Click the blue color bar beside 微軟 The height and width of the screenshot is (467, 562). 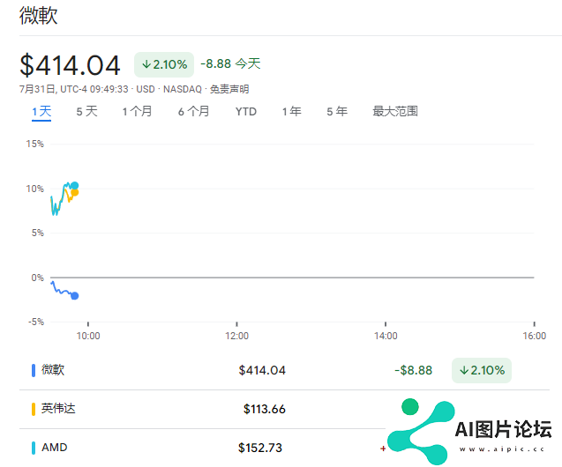[x=34, y=370]
